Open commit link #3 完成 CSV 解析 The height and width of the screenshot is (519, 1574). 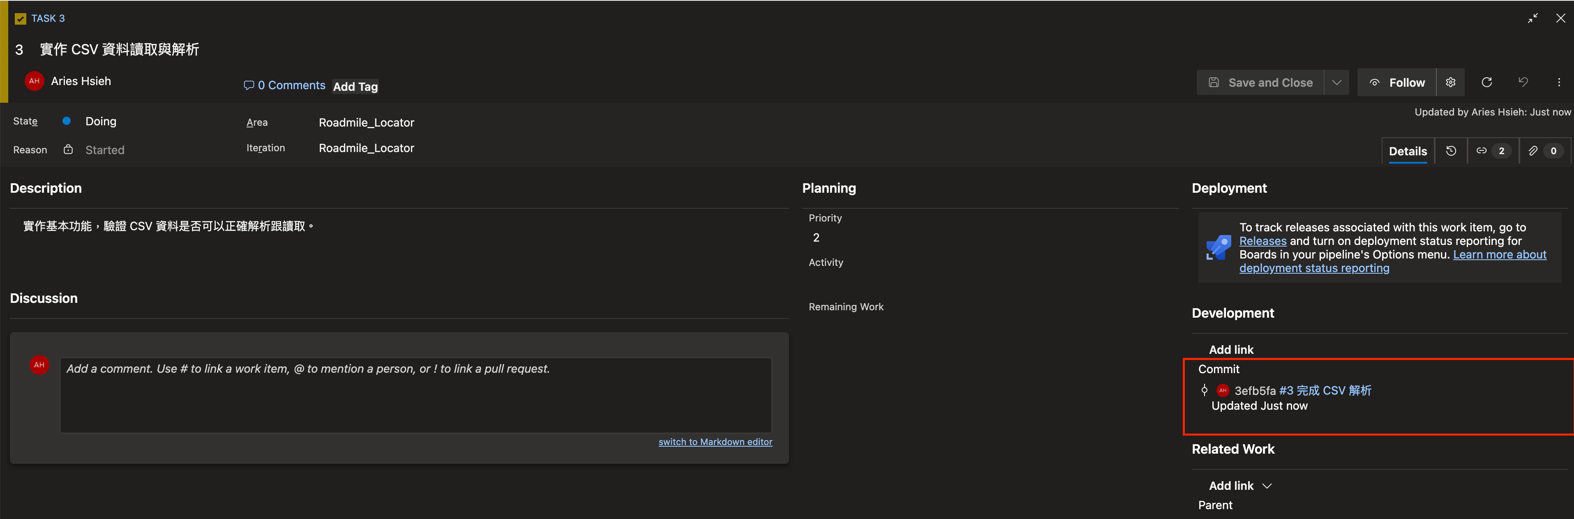pos(1325,391)
